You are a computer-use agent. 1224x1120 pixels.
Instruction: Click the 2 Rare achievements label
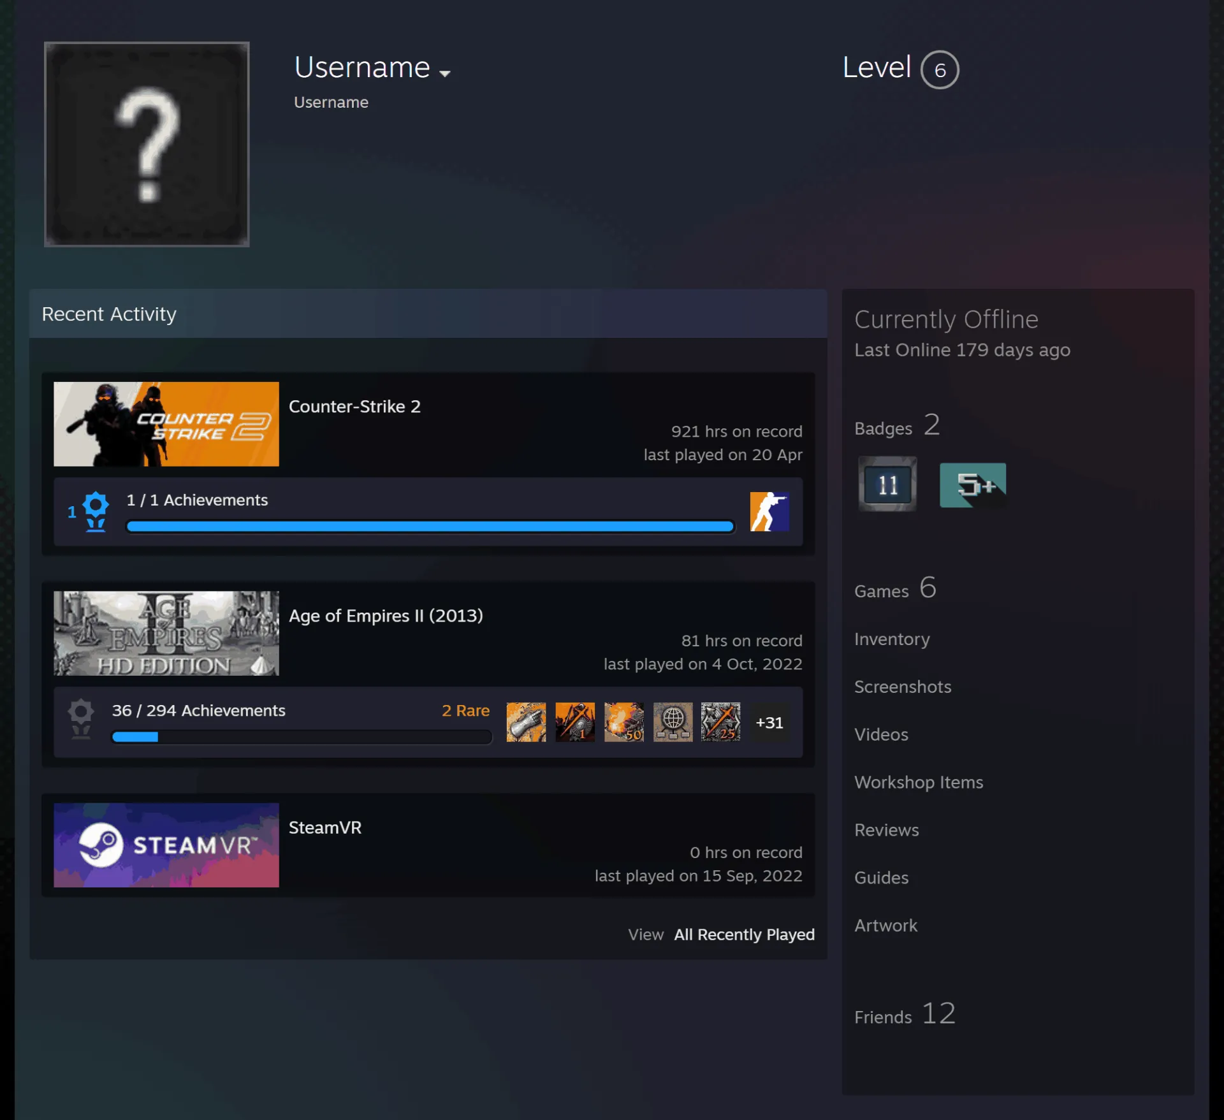point(465,710)
